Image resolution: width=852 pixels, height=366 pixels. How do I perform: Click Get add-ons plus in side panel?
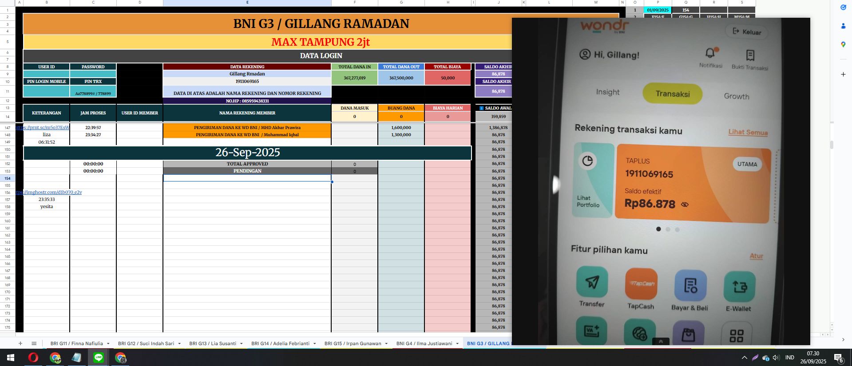click(x=843, y=74)
